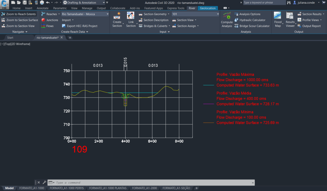
Task: Click the Output Report button
Action: click(x=311, y=26)
